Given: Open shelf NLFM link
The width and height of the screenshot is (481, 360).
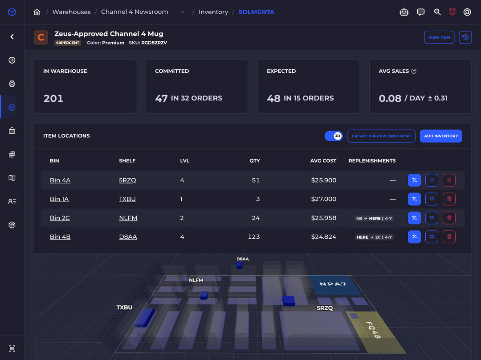Looking at the screenshot, I should 128,218.
